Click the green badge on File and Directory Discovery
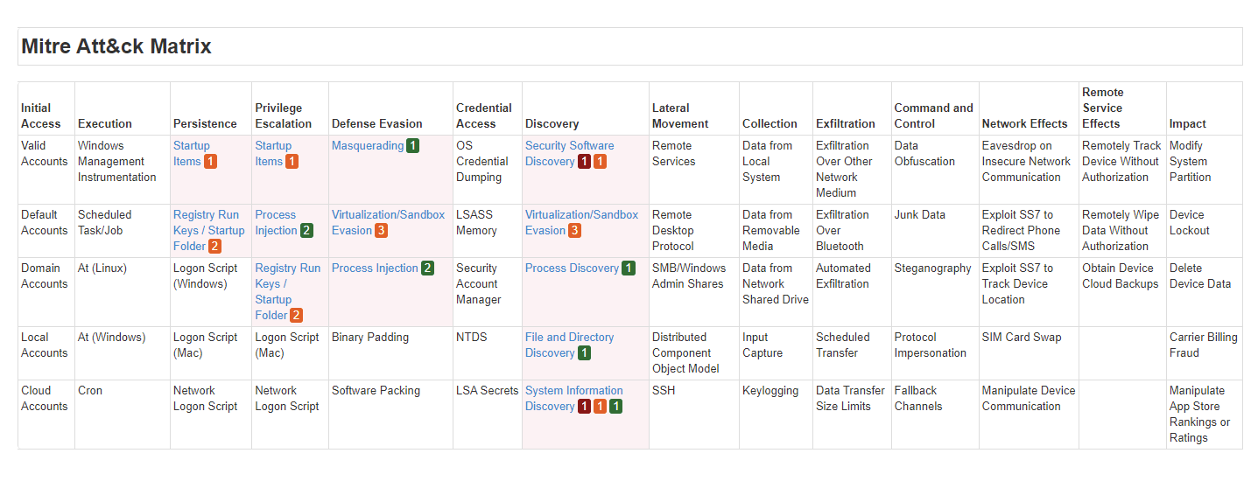 pos(584,353)
